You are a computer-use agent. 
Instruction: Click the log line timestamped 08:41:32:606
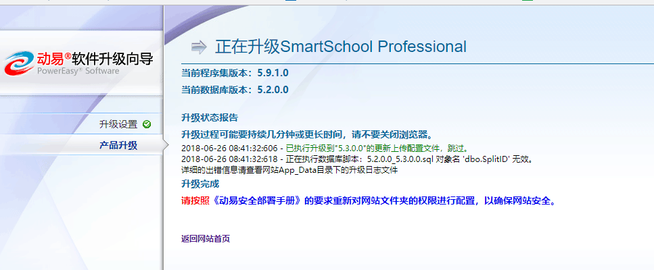(325, 148)
